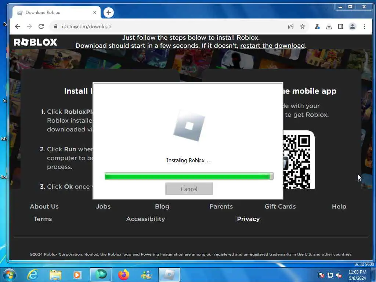Open the Parents footer link

221,206
